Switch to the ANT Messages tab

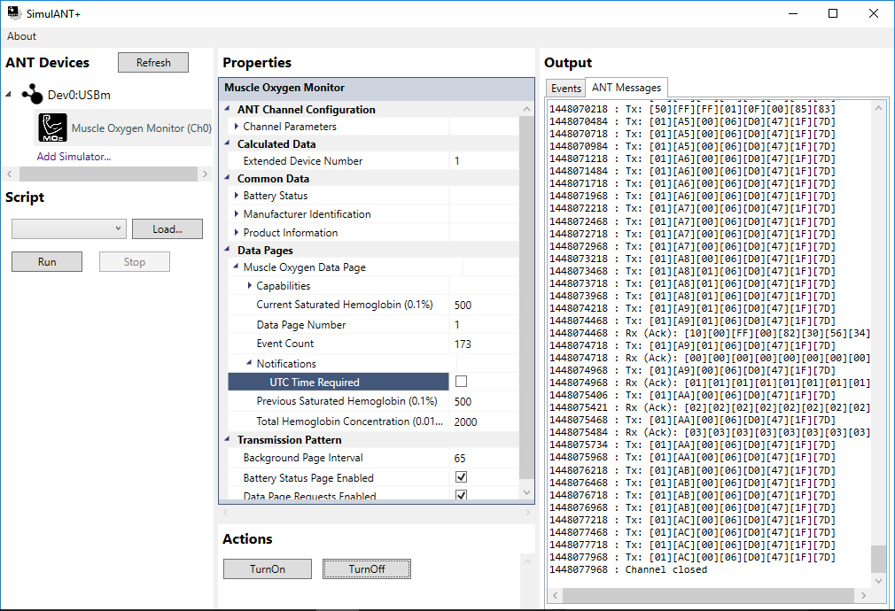point(626,88)
